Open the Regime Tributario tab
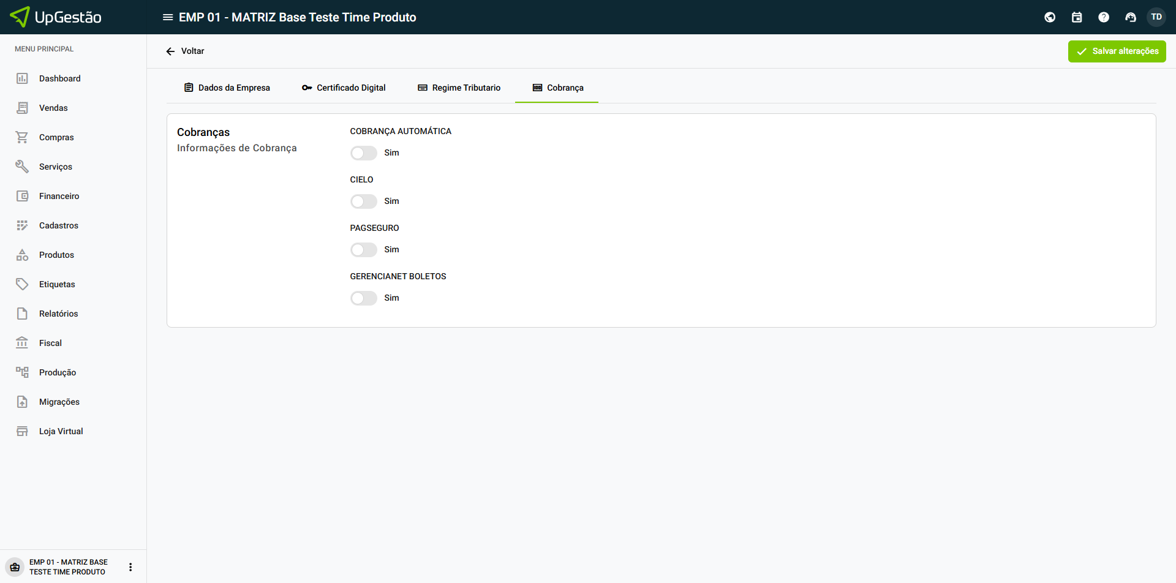The height and width of the screenshot is (583, 1176). click(x=459, y=88)
